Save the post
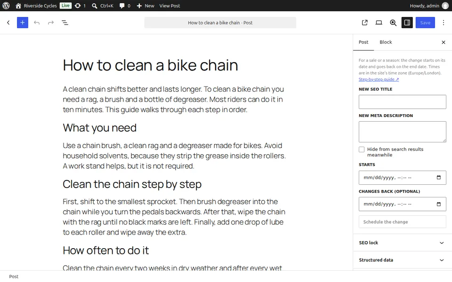The image size is (452, 282). pos(425,23)
